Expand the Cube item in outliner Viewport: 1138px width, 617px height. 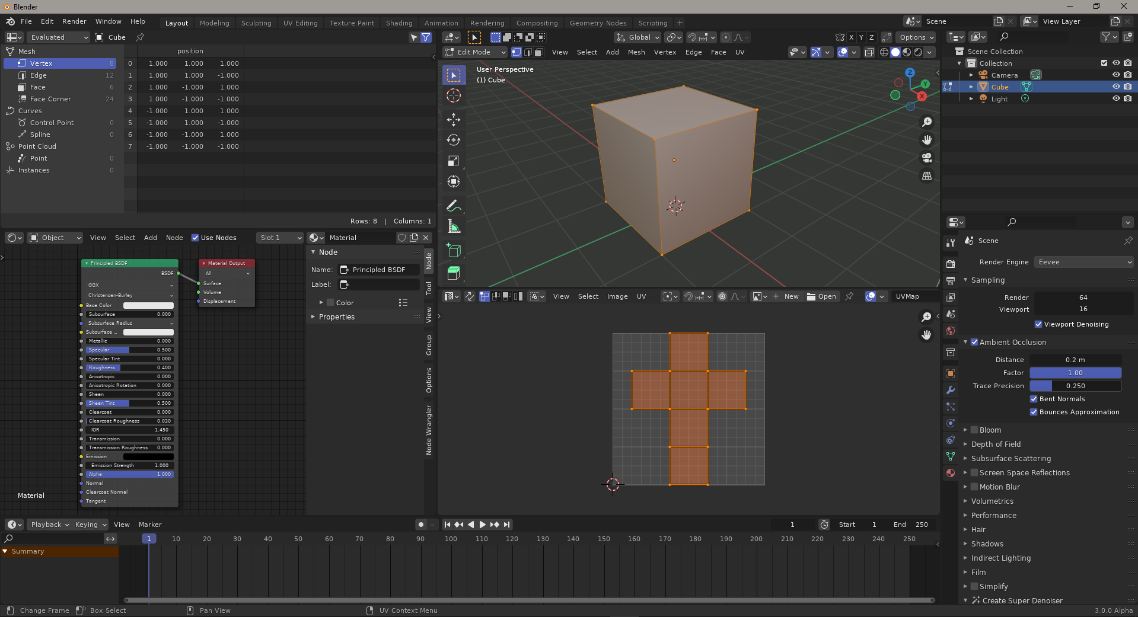coord(971,87)
